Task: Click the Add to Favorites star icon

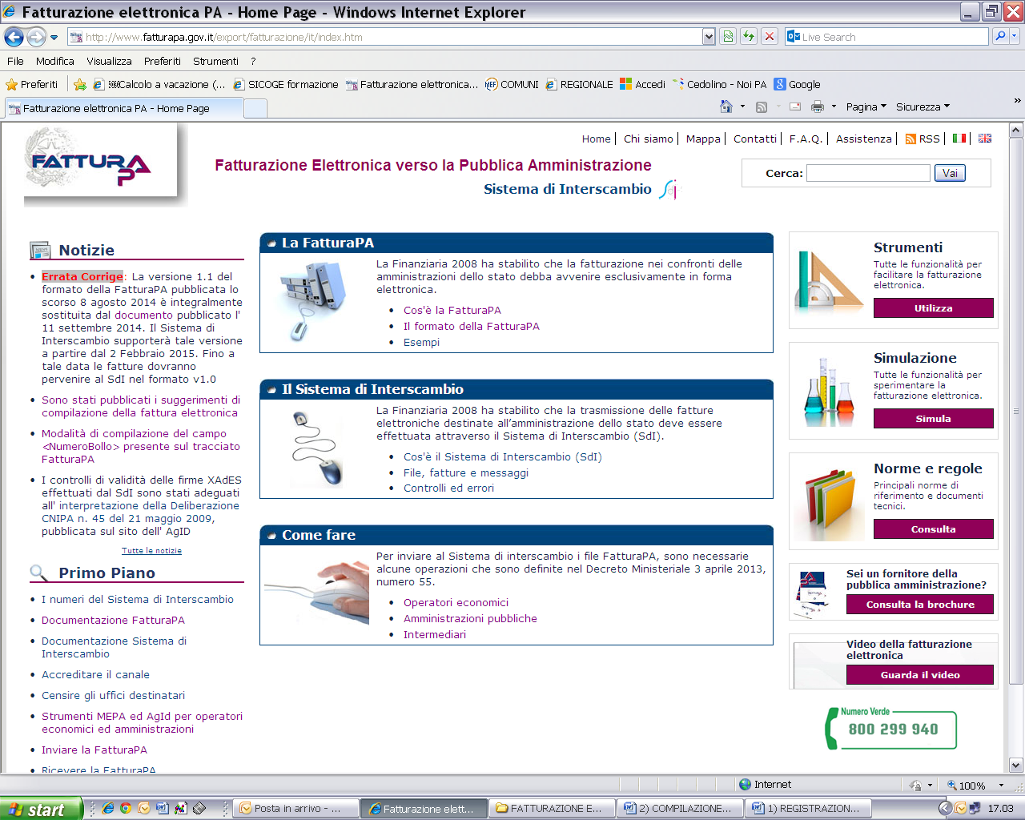Action: point(80,84)
